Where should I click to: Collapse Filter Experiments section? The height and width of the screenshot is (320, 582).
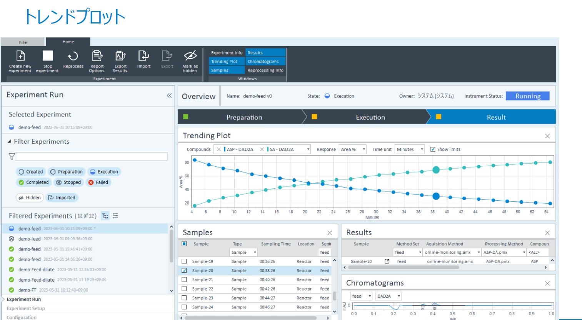10,142
